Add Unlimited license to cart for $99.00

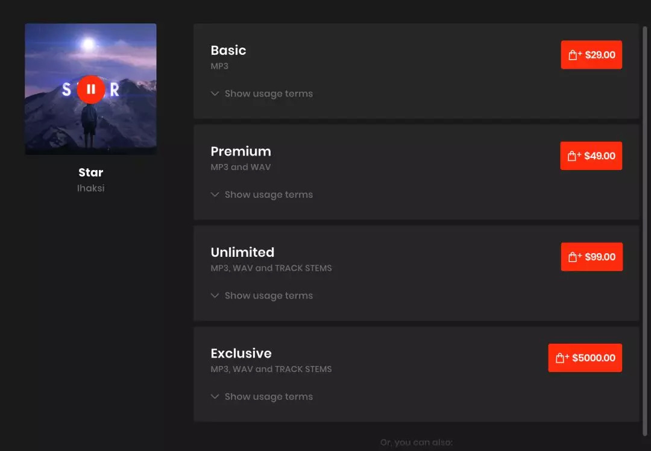click(591, 257)
